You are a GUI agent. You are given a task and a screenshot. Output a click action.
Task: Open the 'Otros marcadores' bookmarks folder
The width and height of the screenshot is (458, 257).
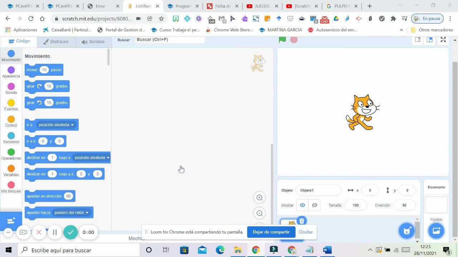click(432, 30)
